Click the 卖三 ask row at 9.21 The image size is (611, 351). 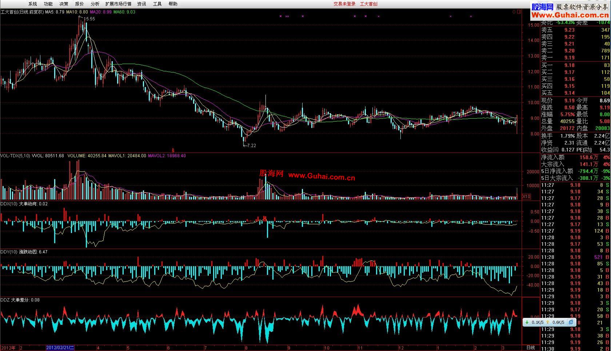pos(575,44)
